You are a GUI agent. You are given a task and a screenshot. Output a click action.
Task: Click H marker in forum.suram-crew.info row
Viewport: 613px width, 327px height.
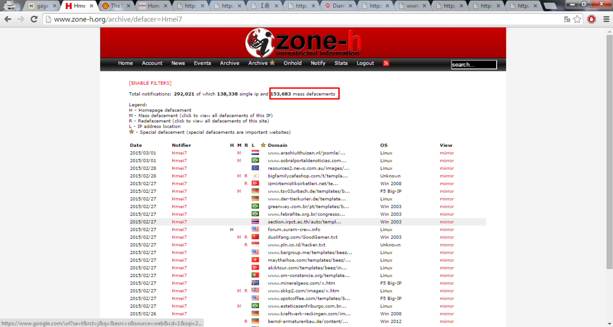[232, 229]
